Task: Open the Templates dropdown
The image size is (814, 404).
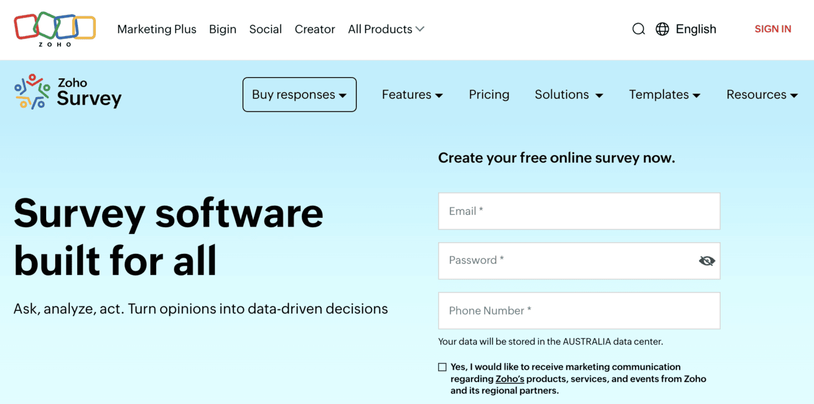Action: 665,95
